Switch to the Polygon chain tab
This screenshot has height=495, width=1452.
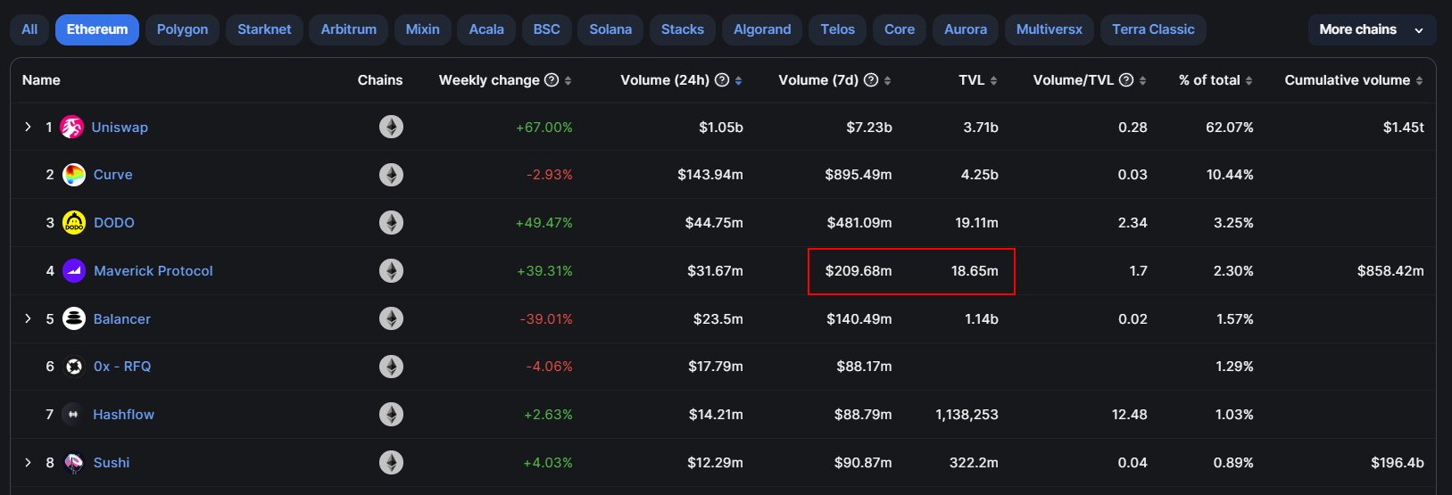[182, 29]
